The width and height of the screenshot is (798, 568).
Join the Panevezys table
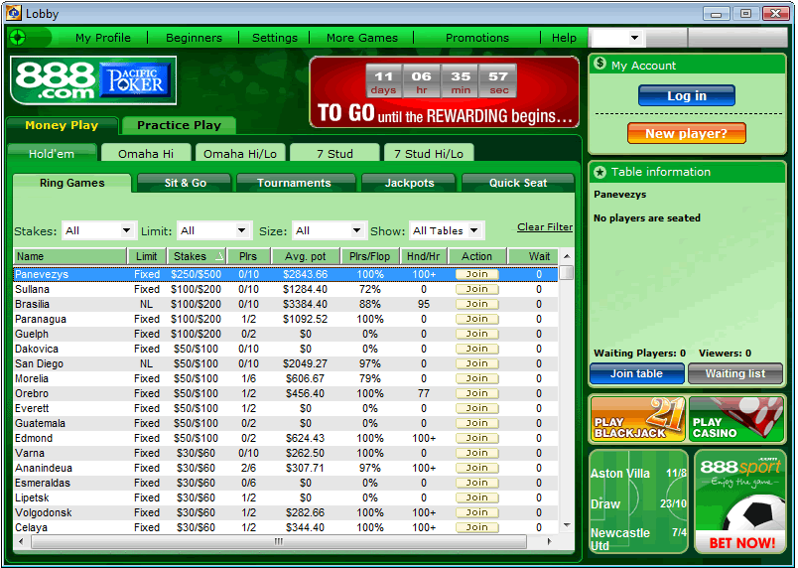[476, 274]
